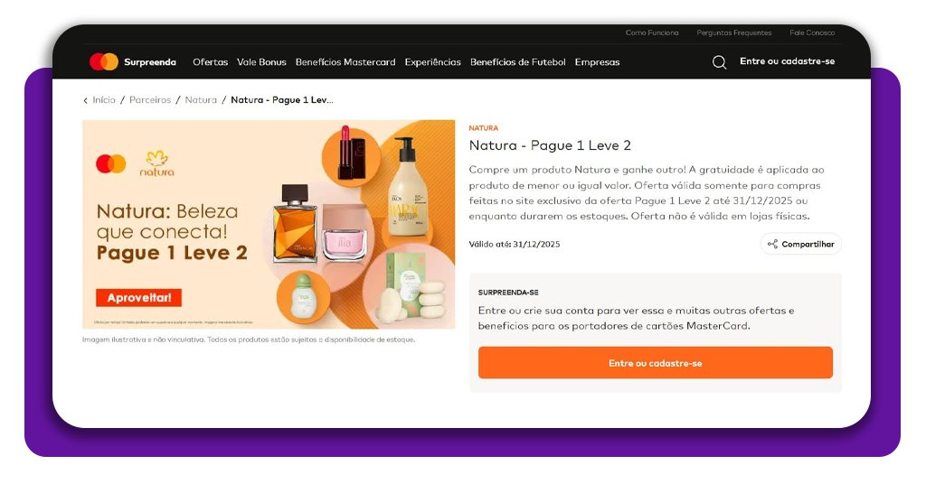Click the small green-cap bottle image

304,296
